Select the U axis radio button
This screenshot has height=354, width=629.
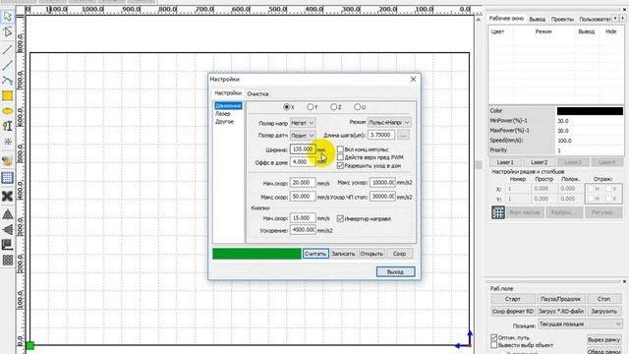click(357, 107)
